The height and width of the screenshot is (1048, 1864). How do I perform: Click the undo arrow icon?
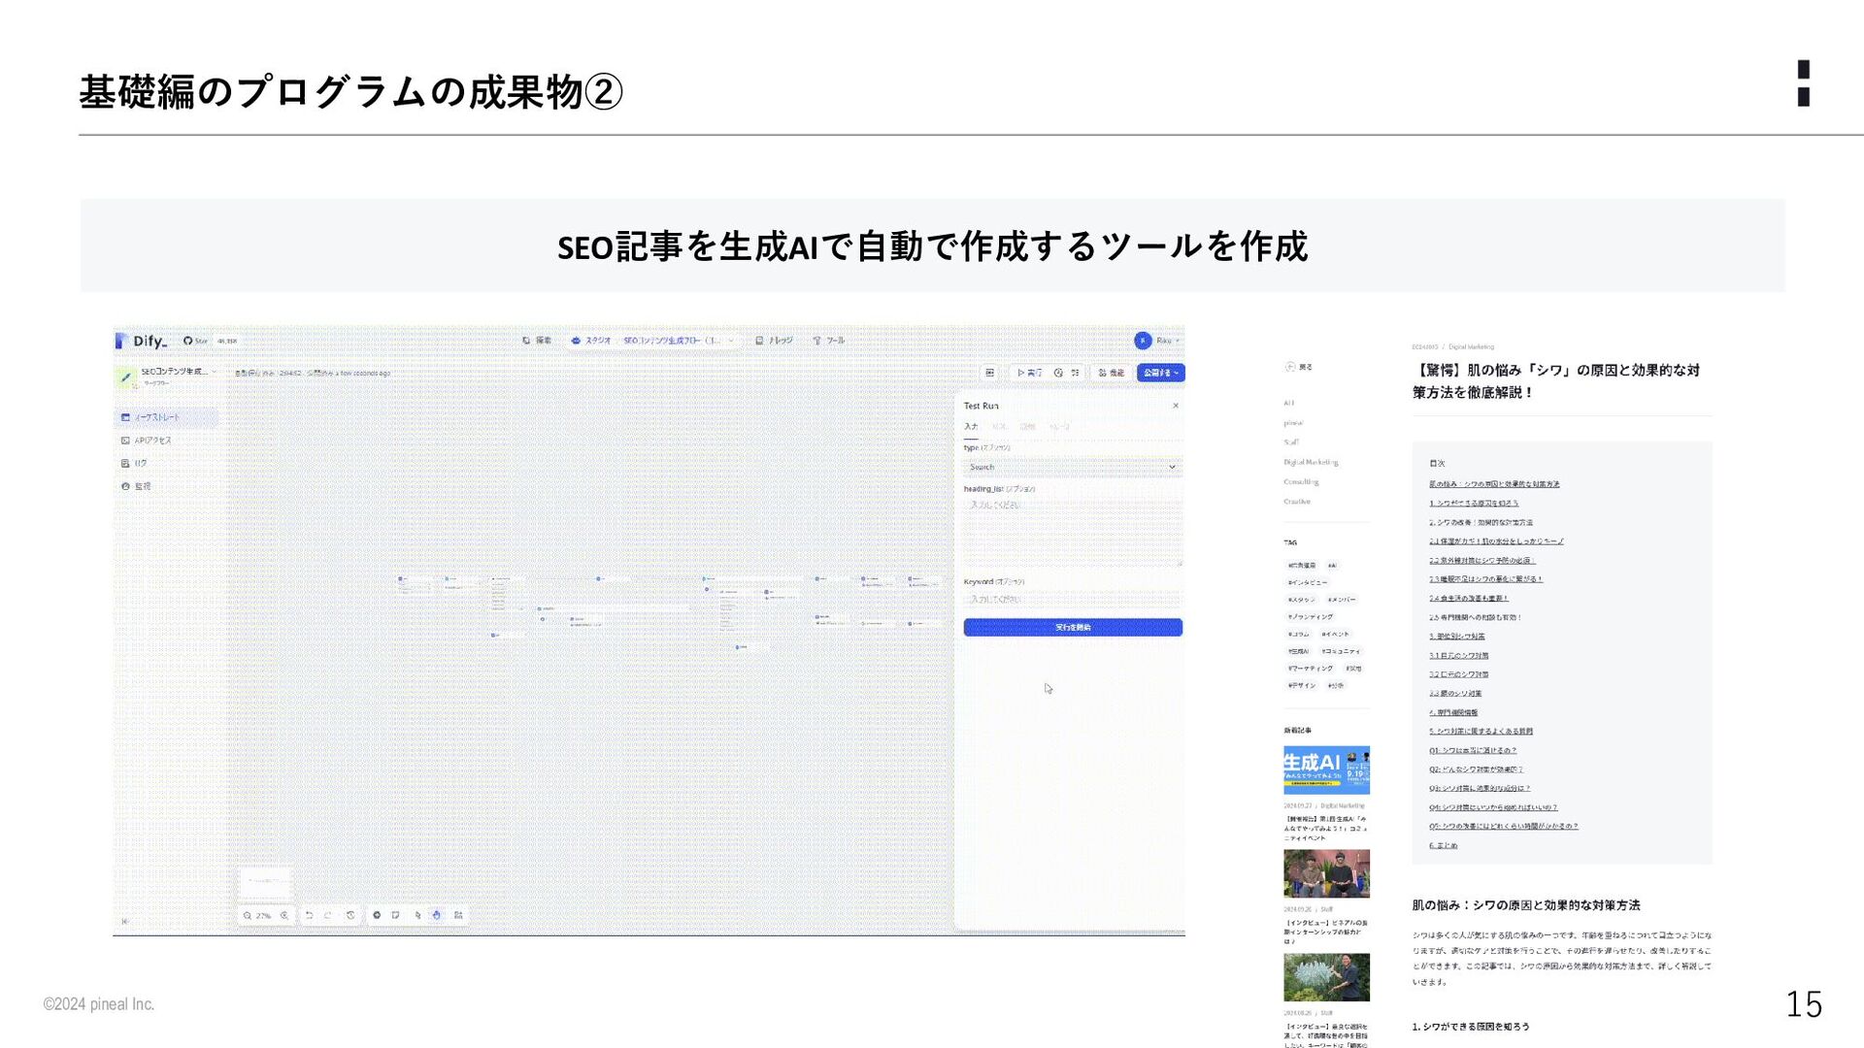tap(309, 915)
